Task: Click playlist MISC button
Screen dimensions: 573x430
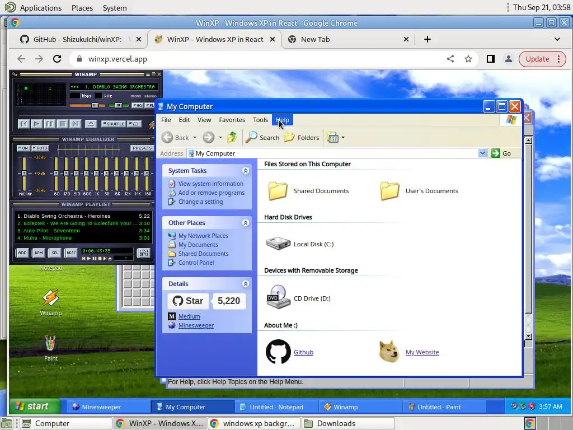Action: [x=71, y=253]
